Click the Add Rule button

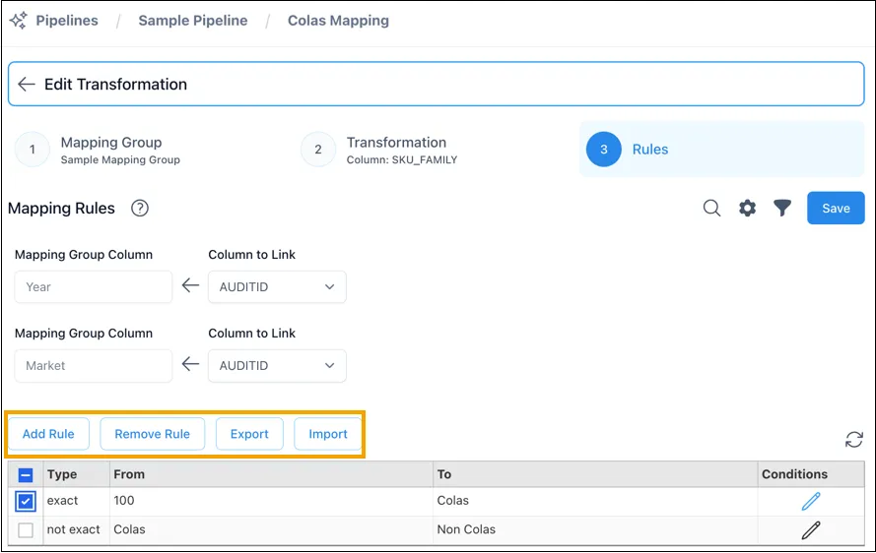(48, 434)
